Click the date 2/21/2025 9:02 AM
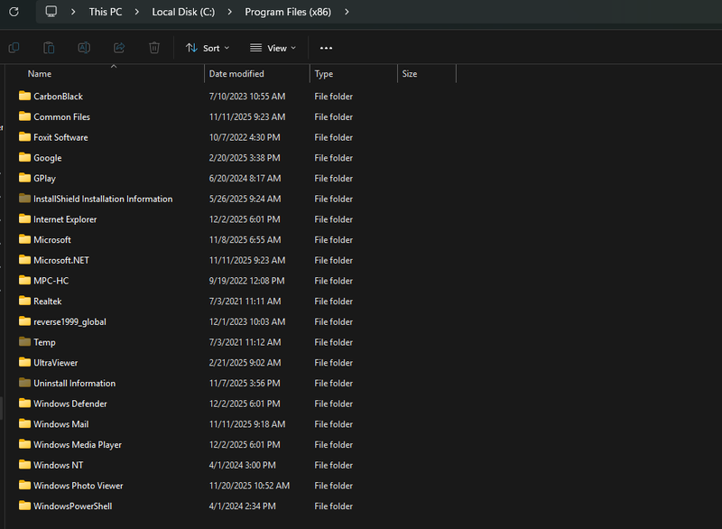 pyautogui.click(x=245, y=363)
